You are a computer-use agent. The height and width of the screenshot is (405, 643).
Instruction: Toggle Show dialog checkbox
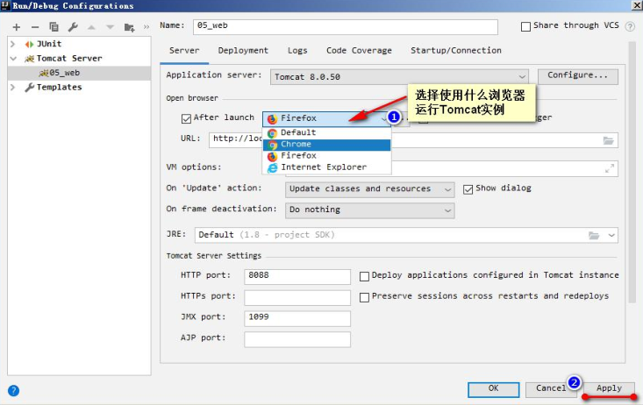[x=468, y=189]
